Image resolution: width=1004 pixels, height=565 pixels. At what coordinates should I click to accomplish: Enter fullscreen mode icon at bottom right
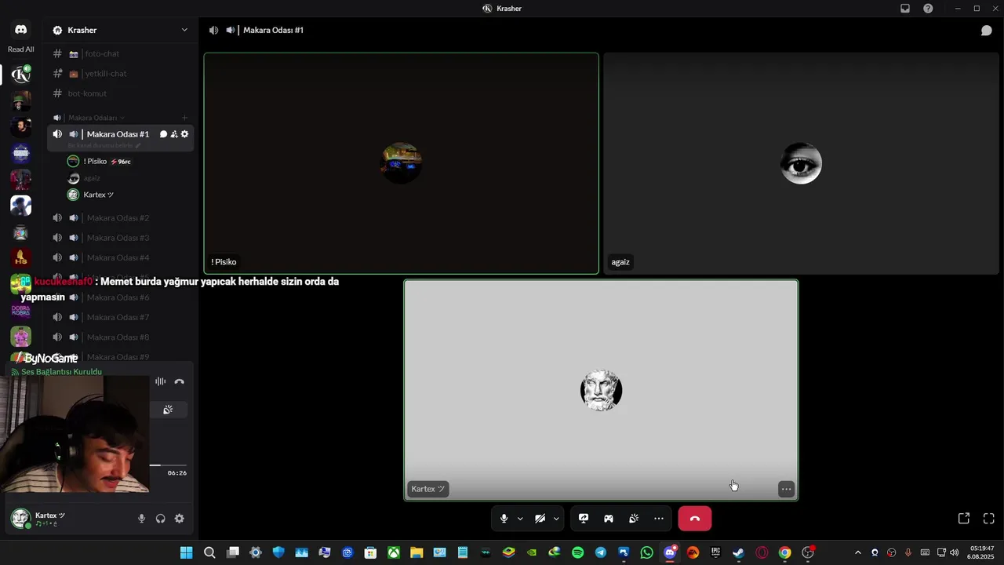[989, 519]
